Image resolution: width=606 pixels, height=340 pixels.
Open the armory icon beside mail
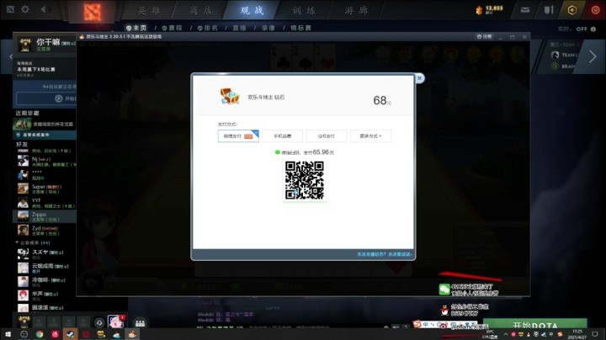click(549, 10)
